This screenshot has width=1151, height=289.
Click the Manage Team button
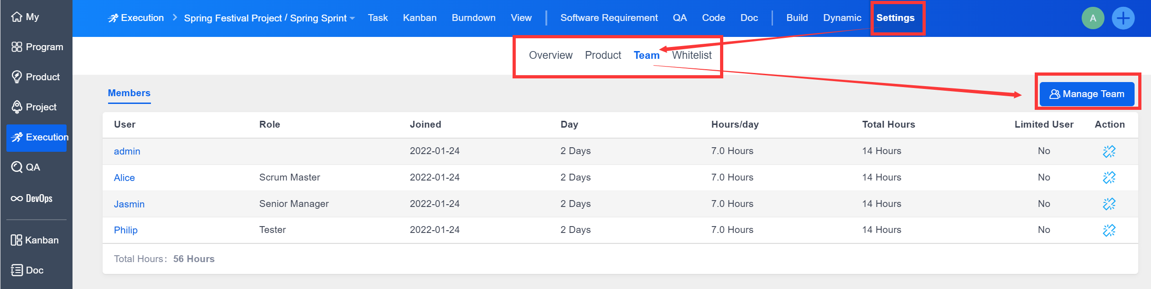pos(1087,94)
